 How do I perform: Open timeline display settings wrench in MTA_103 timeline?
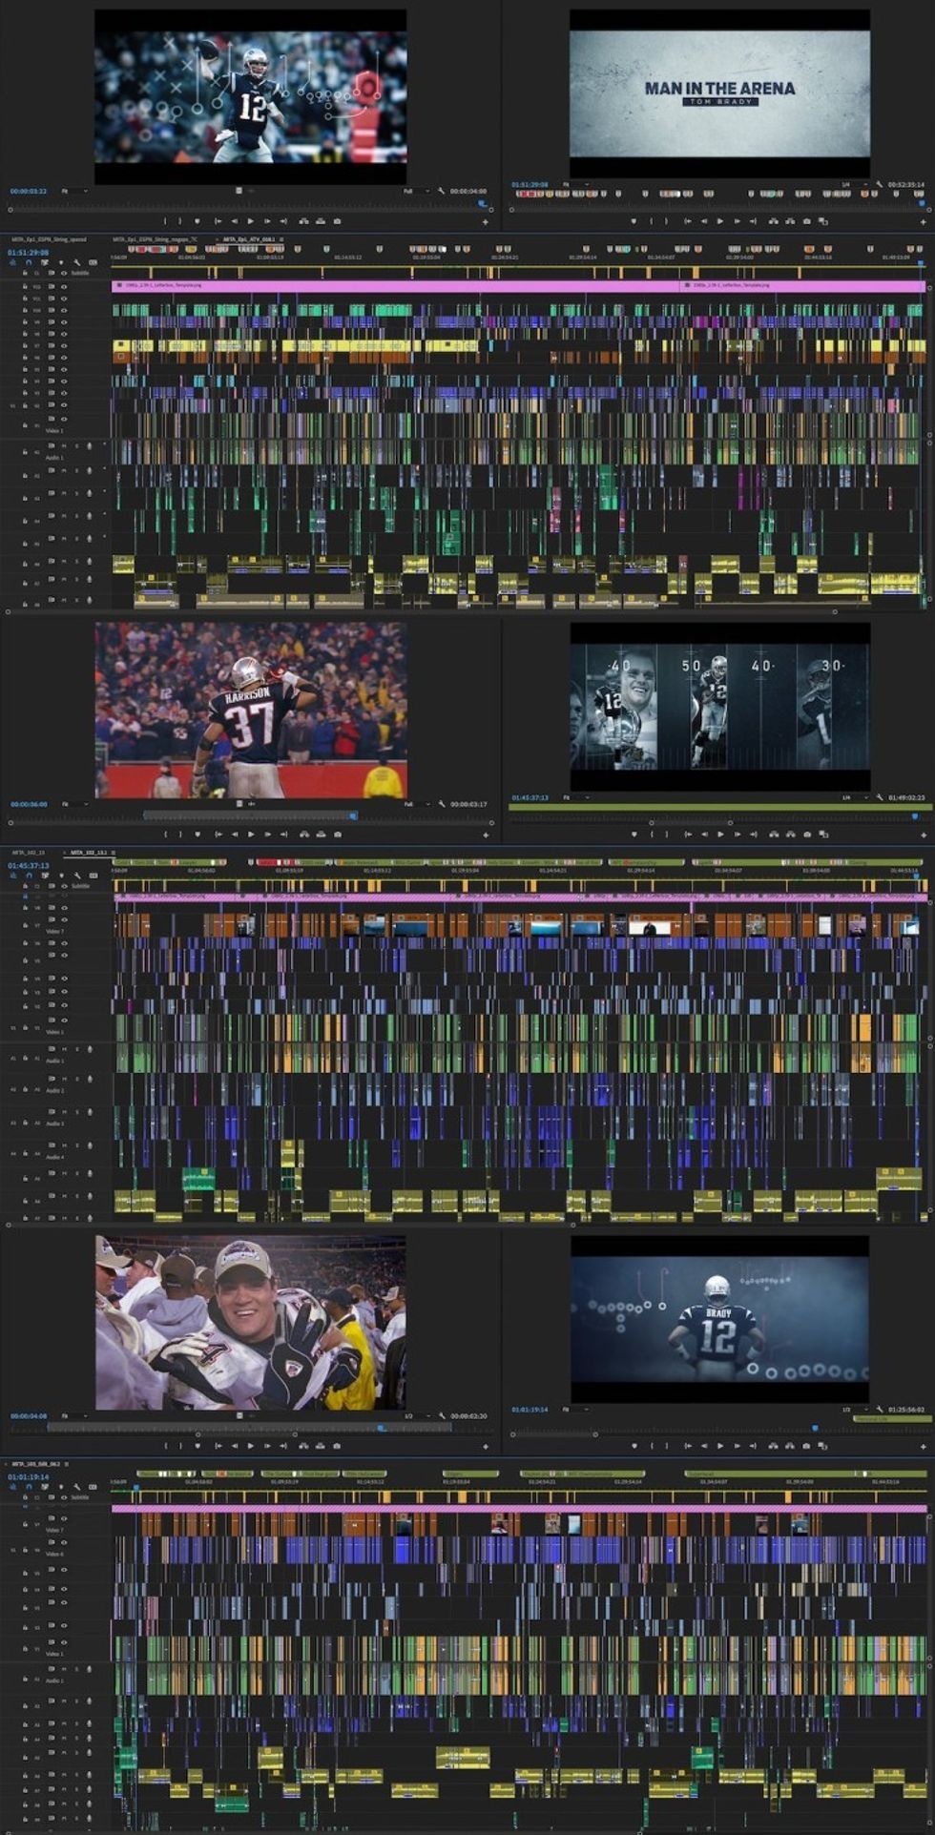tap(77, 1486)
